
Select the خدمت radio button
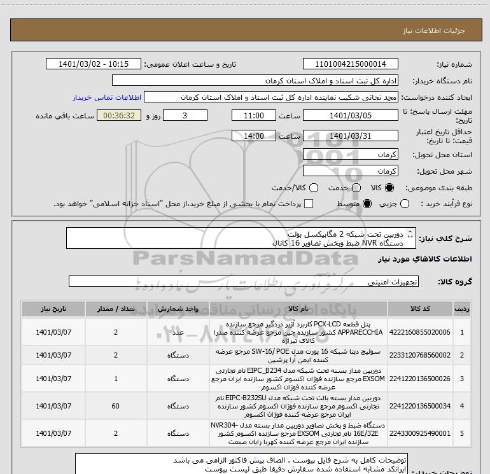[356, 188]
